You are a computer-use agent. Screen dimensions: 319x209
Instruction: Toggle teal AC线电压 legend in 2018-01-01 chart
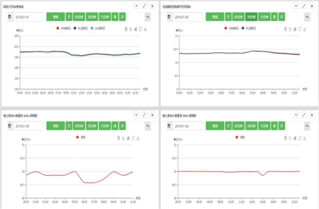97,28
